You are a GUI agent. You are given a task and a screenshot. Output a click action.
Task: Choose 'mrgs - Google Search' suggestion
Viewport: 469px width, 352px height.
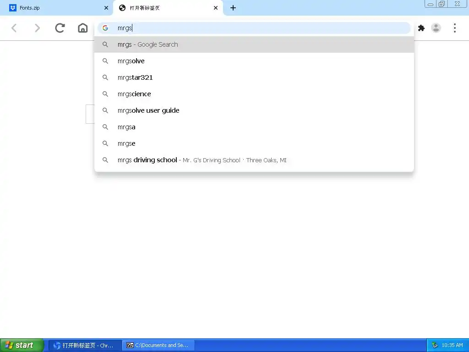tap(254, 44)
